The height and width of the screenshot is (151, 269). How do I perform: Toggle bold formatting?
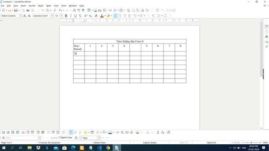[x=66, y=16]
